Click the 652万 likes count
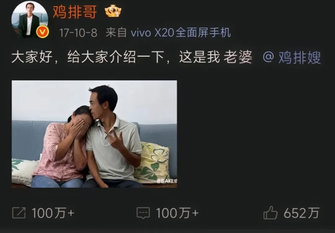This screenshot has height=233, width=335. tap(301, 213)
